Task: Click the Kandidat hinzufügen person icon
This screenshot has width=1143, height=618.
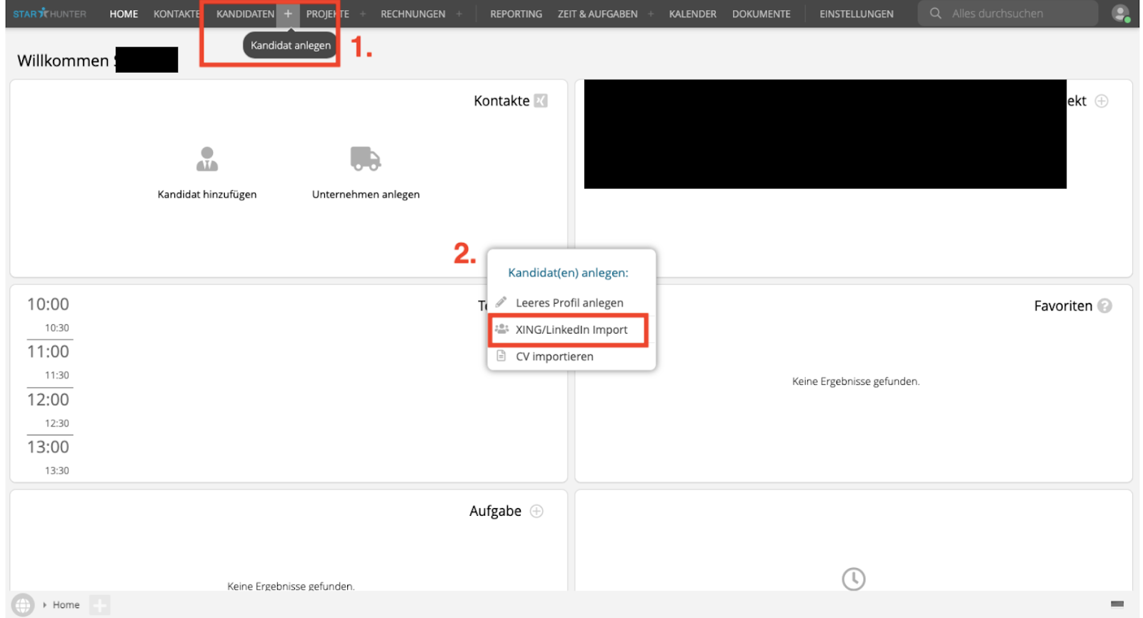Action: [x=207, y=159]
